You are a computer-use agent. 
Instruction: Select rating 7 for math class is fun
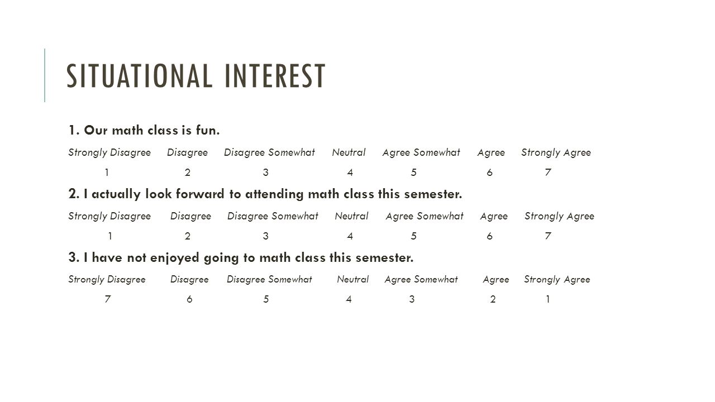(x=548, y=173)
